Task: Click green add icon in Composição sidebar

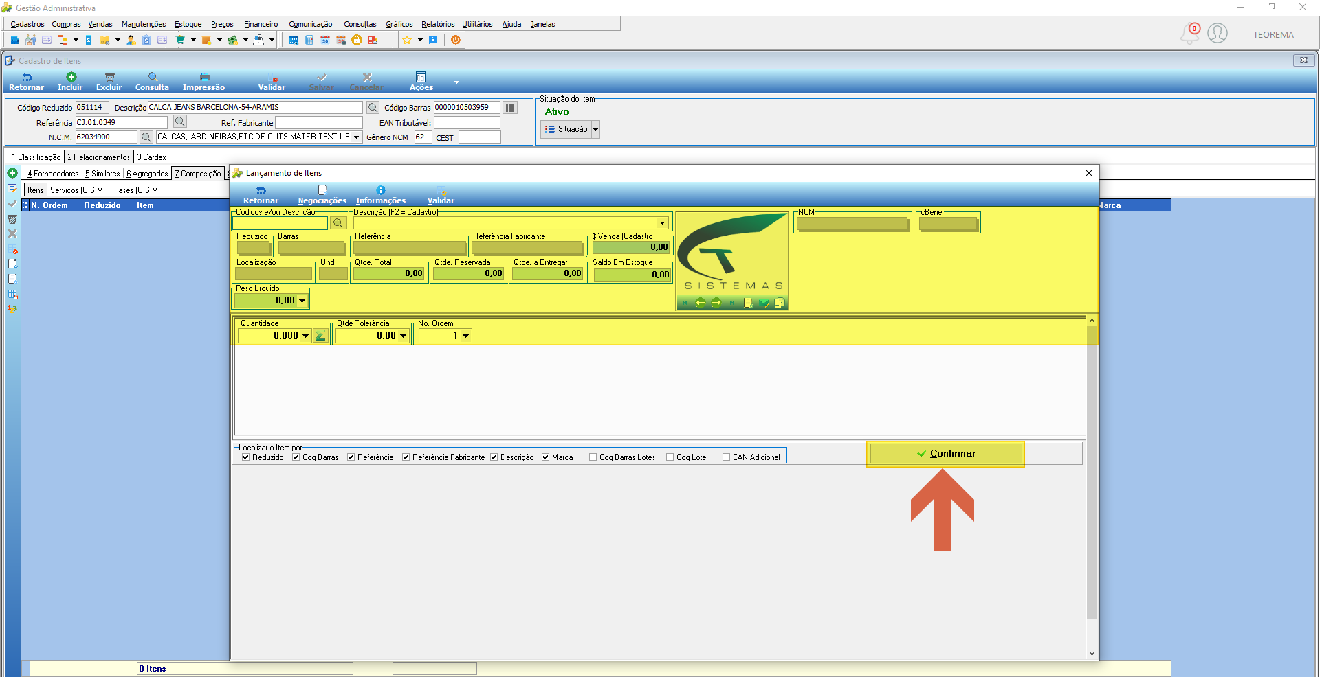Action: 12,173
